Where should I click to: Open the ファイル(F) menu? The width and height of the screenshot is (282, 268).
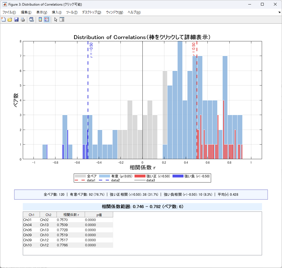click(x=9, y=12)
